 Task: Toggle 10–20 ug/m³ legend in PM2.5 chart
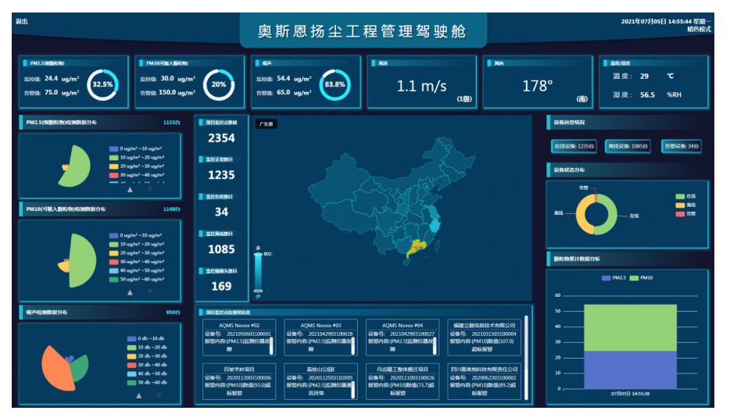pos(137,157)
